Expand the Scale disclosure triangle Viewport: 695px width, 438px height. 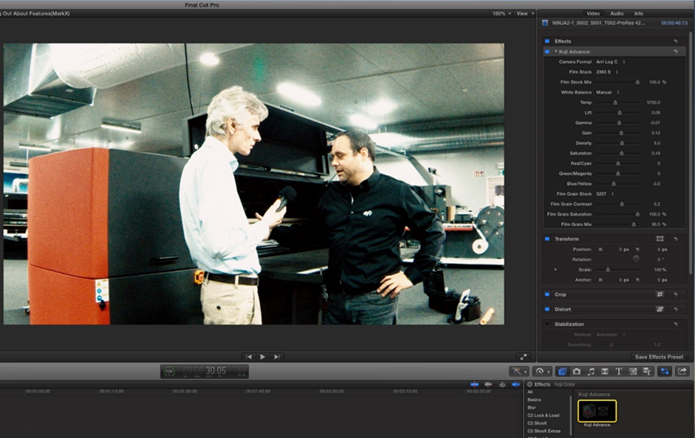(x=556, y=270)
